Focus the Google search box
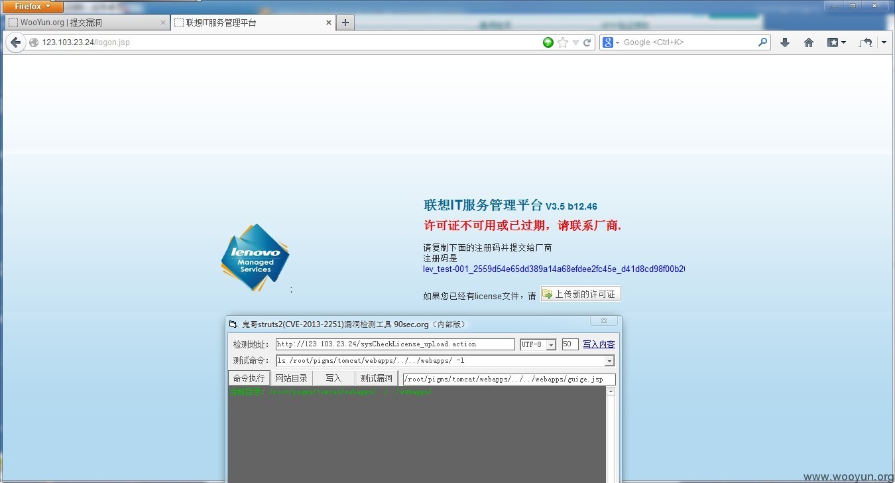The width and height of the screenshot is (895, 483). click(x=689, y=42)
